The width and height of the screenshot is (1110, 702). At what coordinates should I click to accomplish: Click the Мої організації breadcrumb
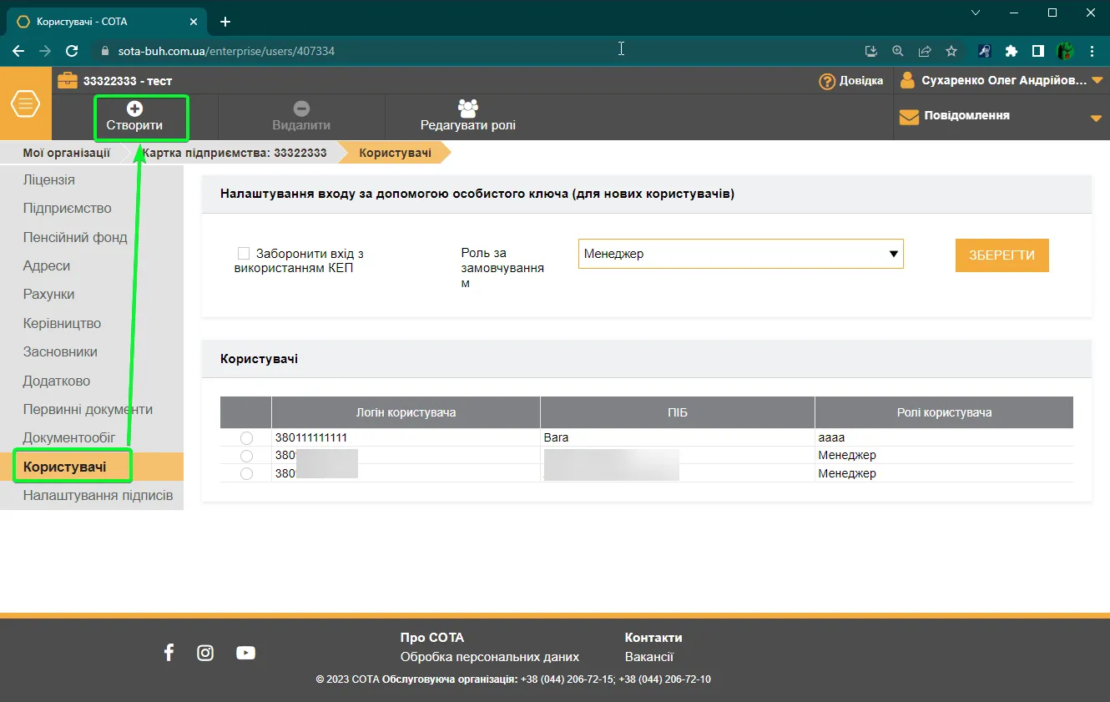pos(67,153)
